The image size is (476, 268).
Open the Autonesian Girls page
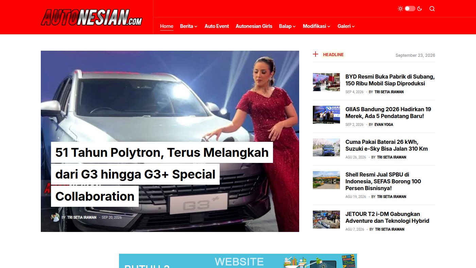click(x=254, y=26)
